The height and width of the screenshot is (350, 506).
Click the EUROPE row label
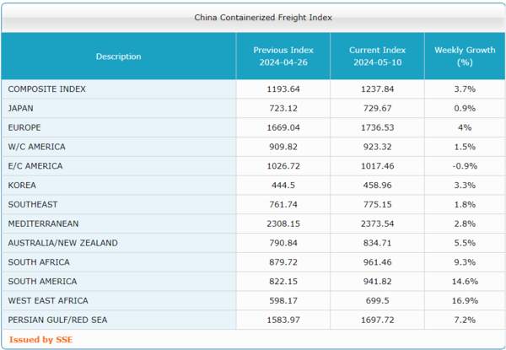[24, 127]
